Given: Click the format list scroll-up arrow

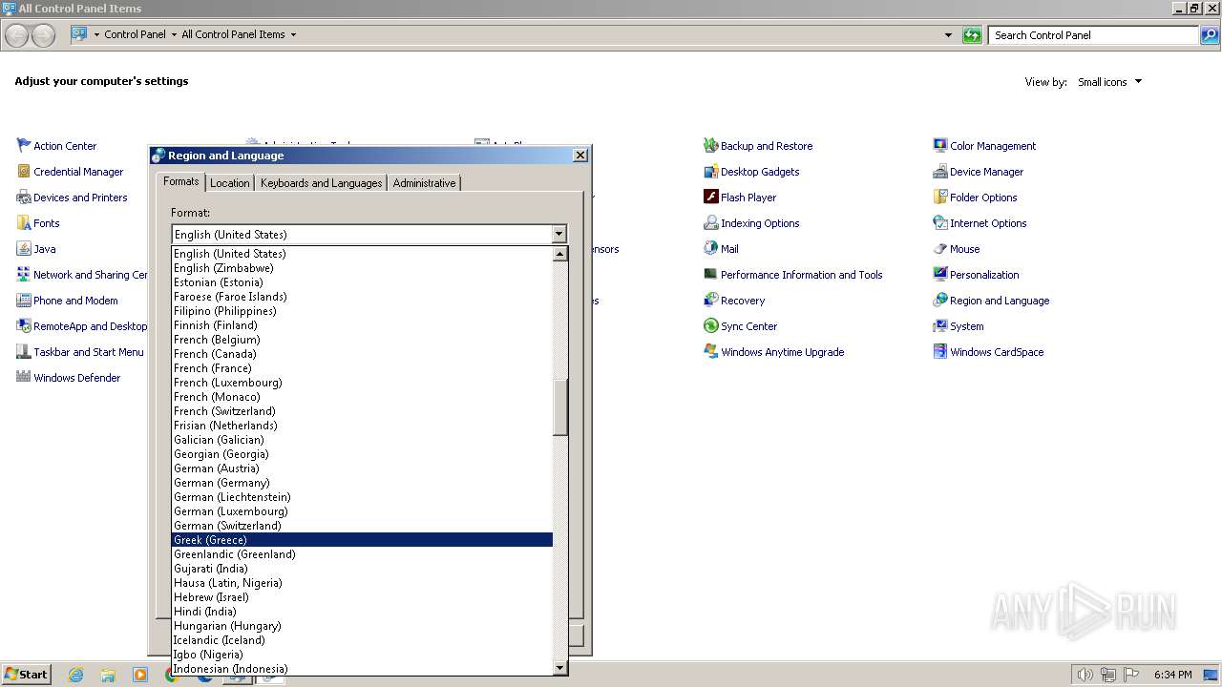Looking at the screenshot, I should pyautogui.click(x=560, y=254).
